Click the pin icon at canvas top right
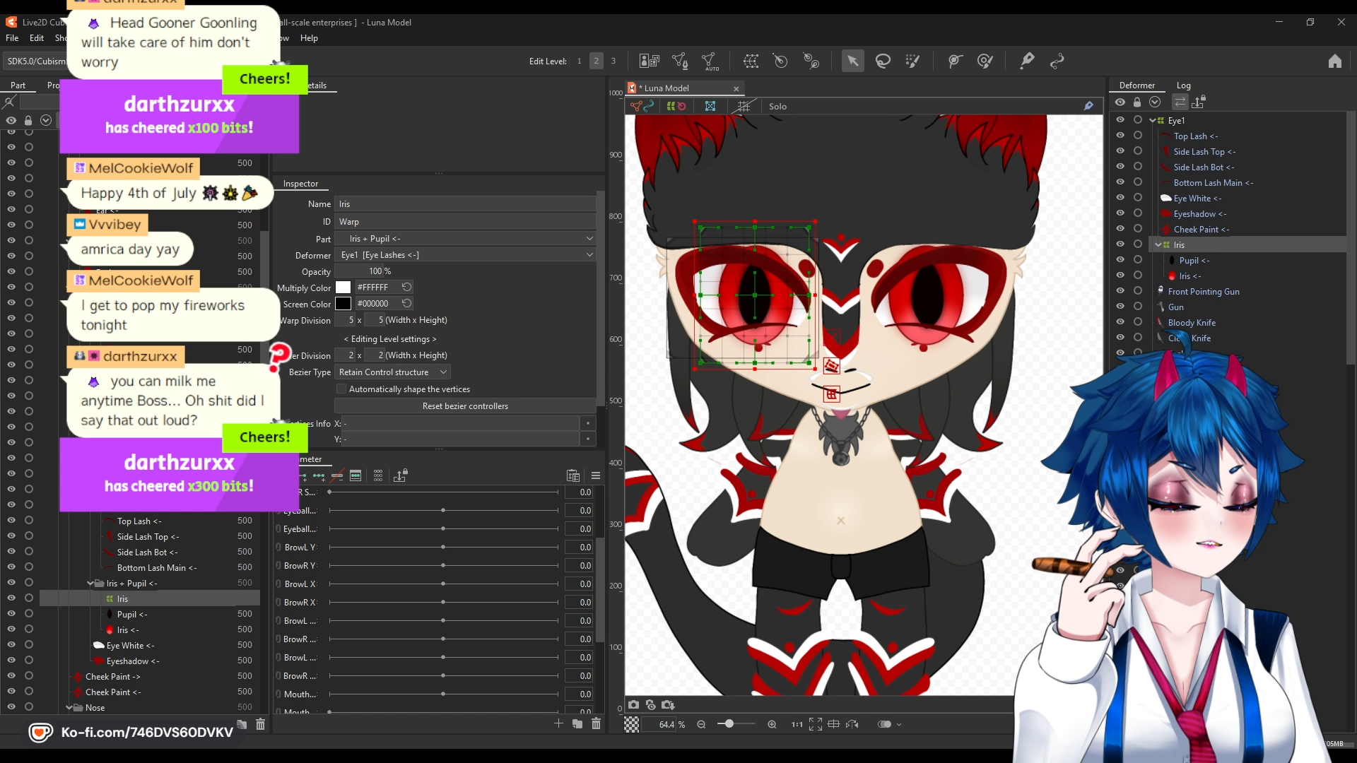 tap(1088, 106)
